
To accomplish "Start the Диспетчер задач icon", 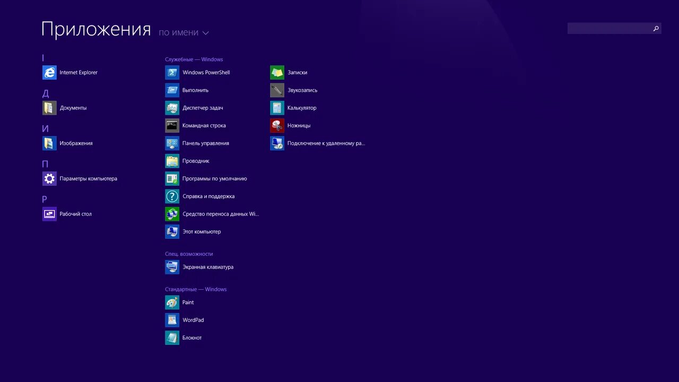I will pyautogui.click(x=172, y=108).
